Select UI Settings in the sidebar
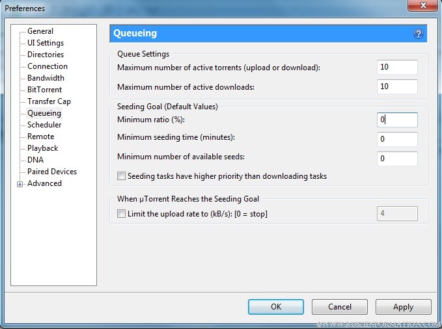The width and height of the screenshot is (442, 329). (x=46, y=43)
